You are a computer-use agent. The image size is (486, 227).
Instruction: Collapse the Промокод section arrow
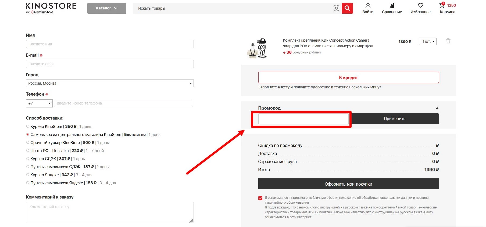pyautogui.click(x=437, y=108)
